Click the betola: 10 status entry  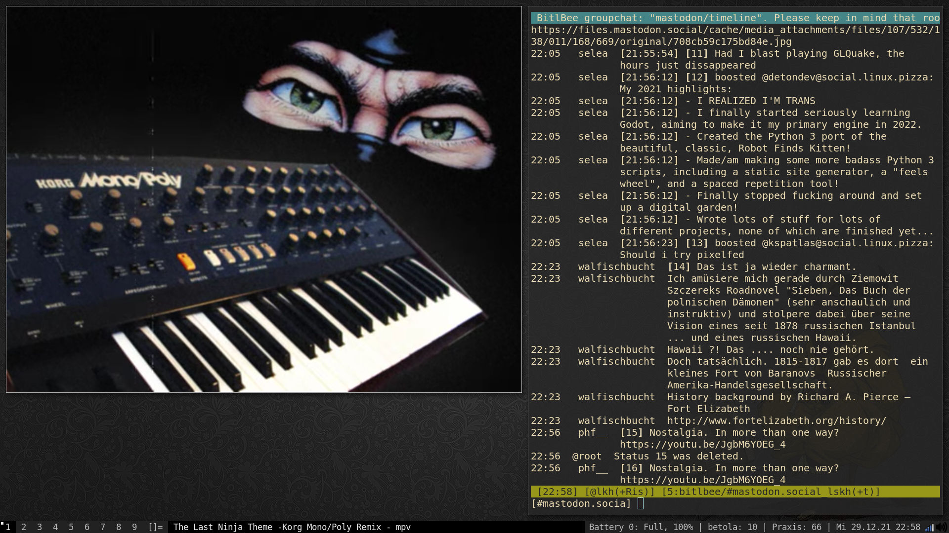(733, 527)
